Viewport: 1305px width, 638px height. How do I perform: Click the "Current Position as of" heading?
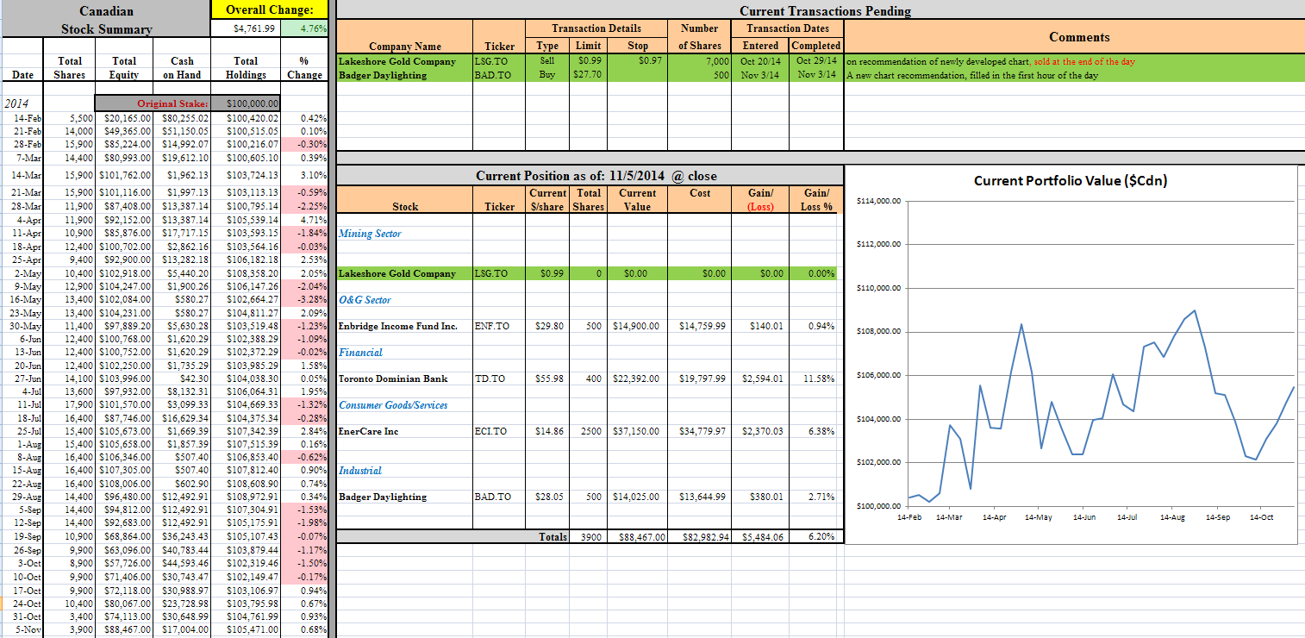pos(596,175)
